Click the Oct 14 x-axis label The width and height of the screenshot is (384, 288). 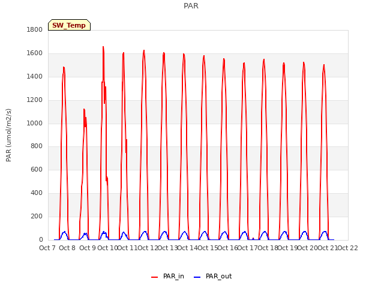click(x=188, y=248)
